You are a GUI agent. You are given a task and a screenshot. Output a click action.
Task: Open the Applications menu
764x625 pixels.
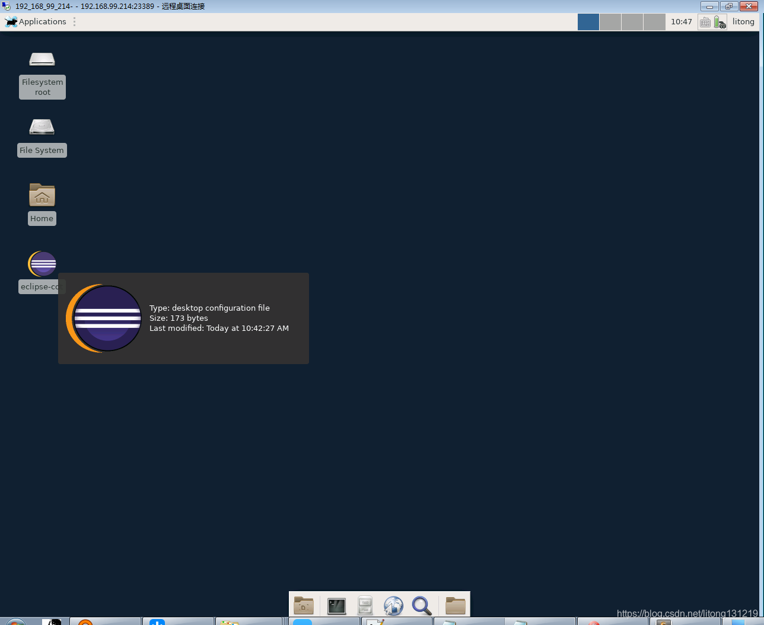tap(36, 21)
